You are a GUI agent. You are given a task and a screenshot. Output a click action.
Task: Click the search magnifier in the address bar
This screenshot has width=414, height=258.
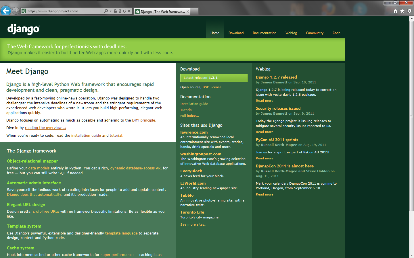pos(106,11)
